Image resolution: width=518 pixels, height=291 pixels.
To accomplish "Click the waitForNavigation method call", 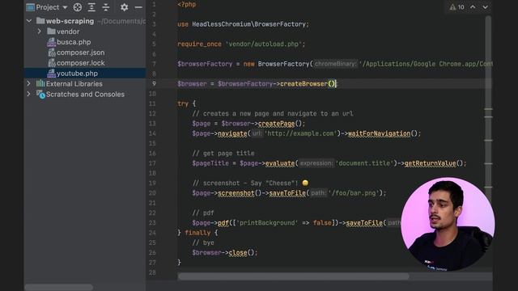I will click(x=380, y=133).
